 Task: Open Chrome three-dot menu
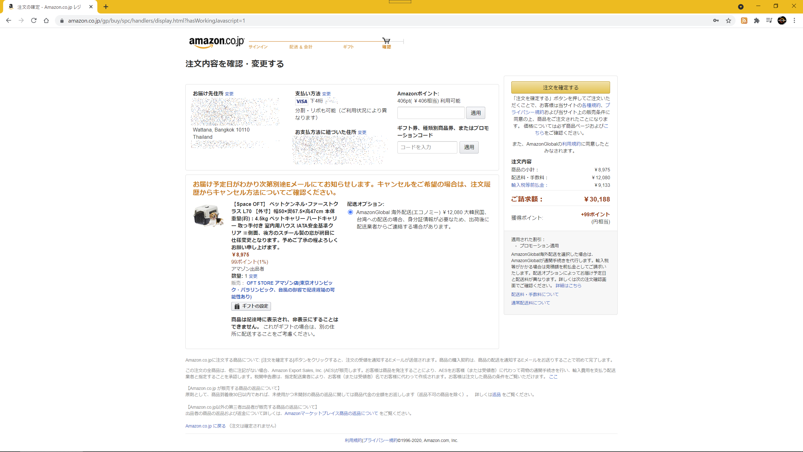pos(794,20)
